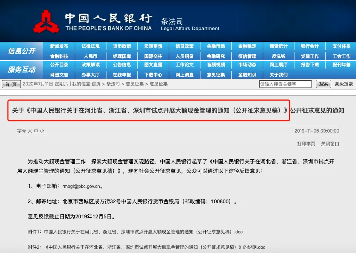Select the small font size 小

[42, 131]
